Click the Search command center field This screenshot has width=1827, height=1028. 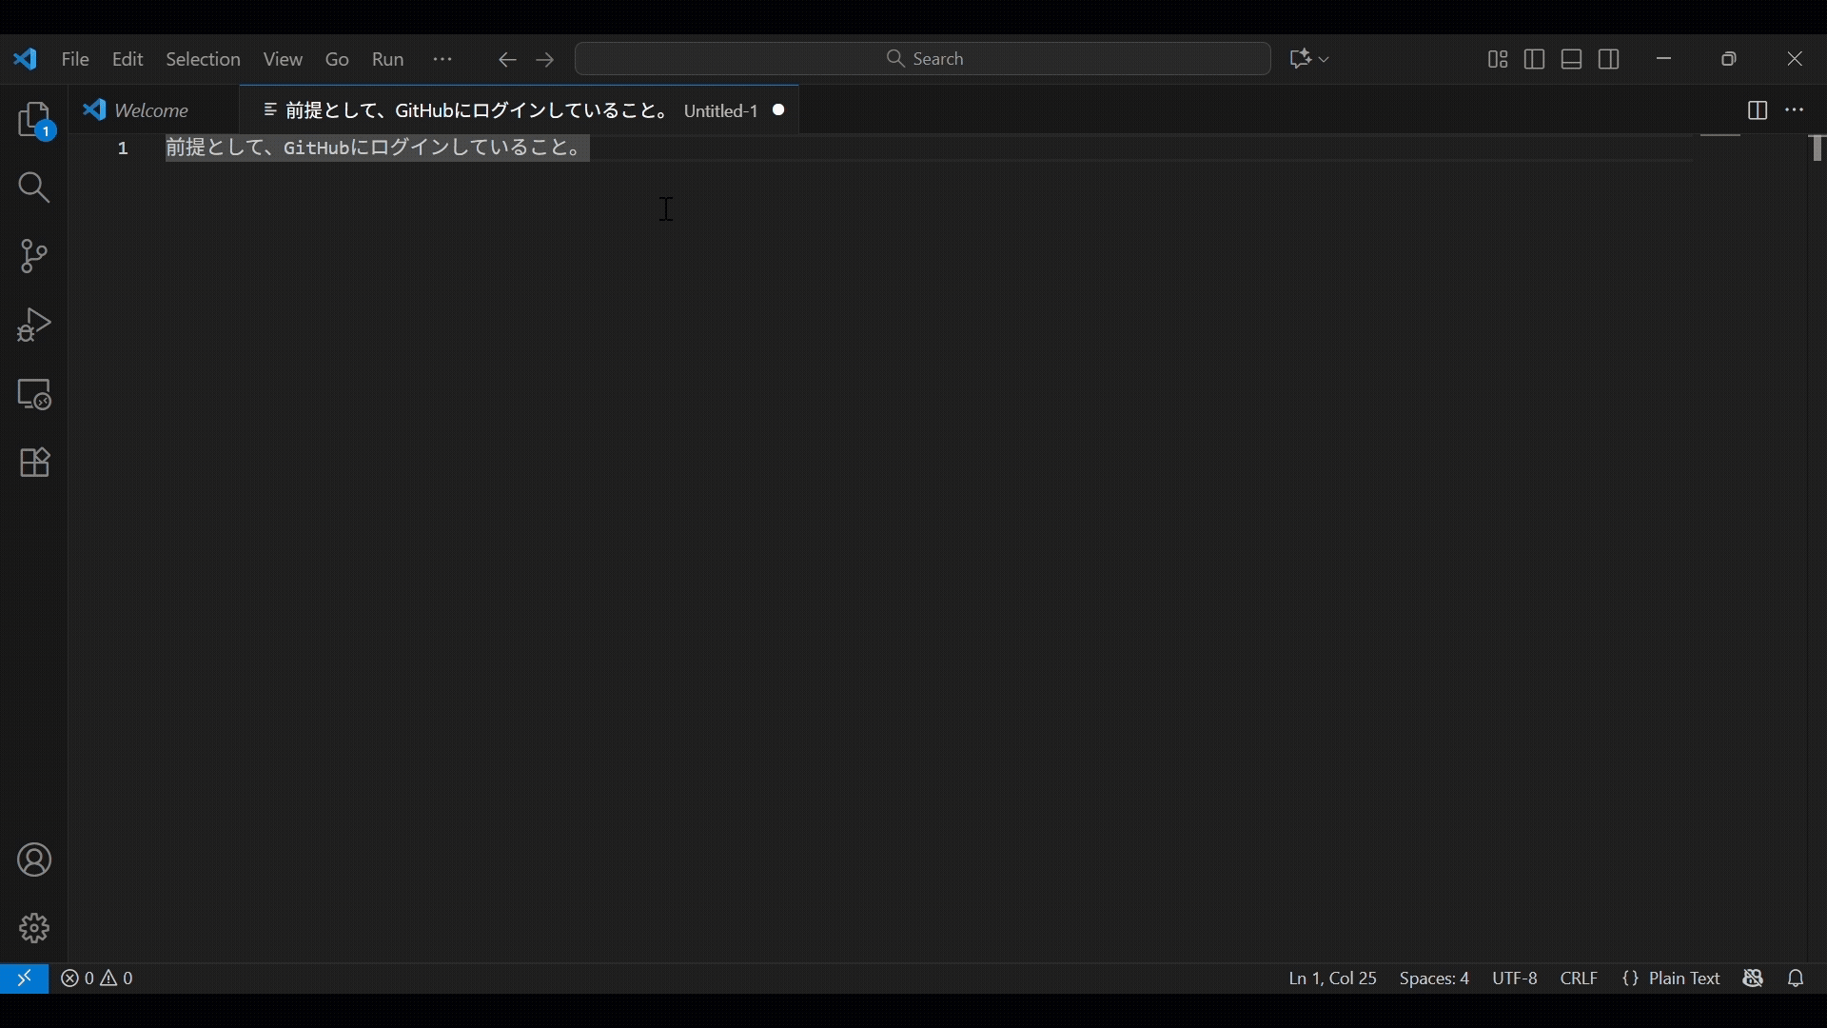[x=923, y=59]
